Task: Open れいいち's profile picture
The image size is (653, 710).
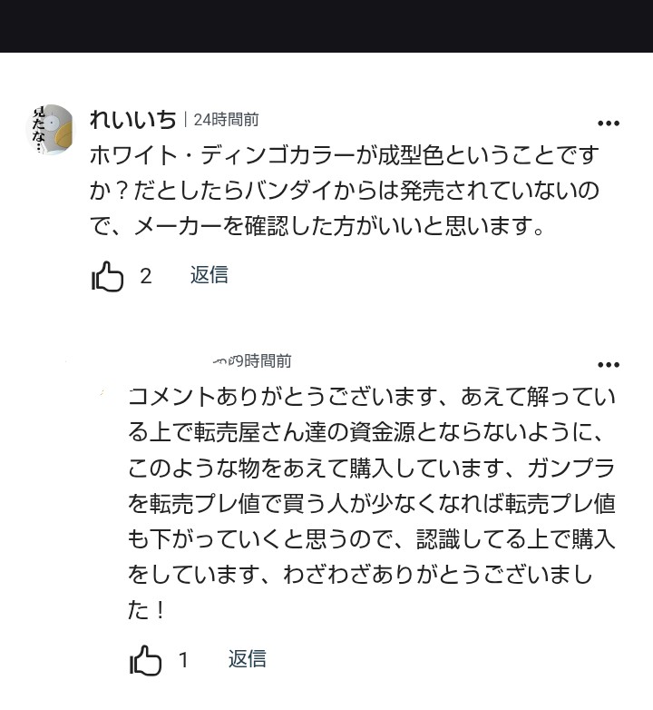Action: [51, 129]
